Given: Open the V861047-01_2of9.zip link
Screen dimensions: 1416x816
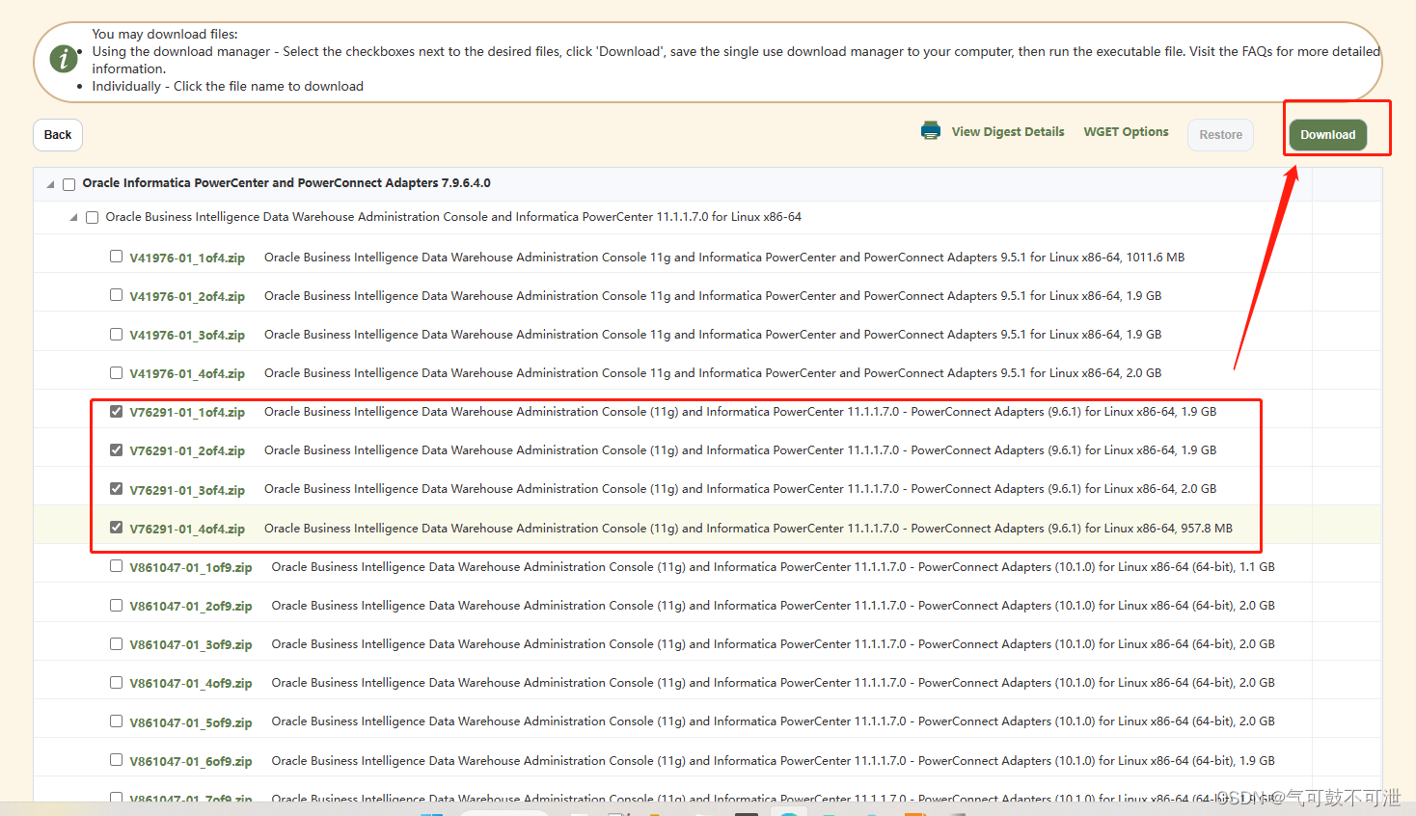Looking at the screenshot, I should 191,607.
